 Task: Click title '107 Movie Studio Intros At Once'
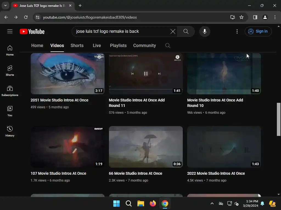[58, 173]
